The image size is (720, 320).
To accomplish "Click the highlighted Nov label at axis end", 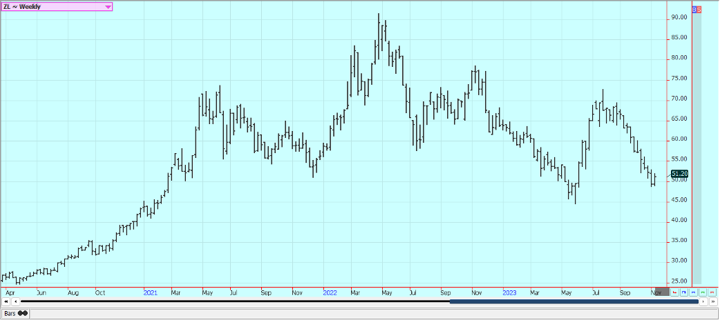I will coord(656,292).
